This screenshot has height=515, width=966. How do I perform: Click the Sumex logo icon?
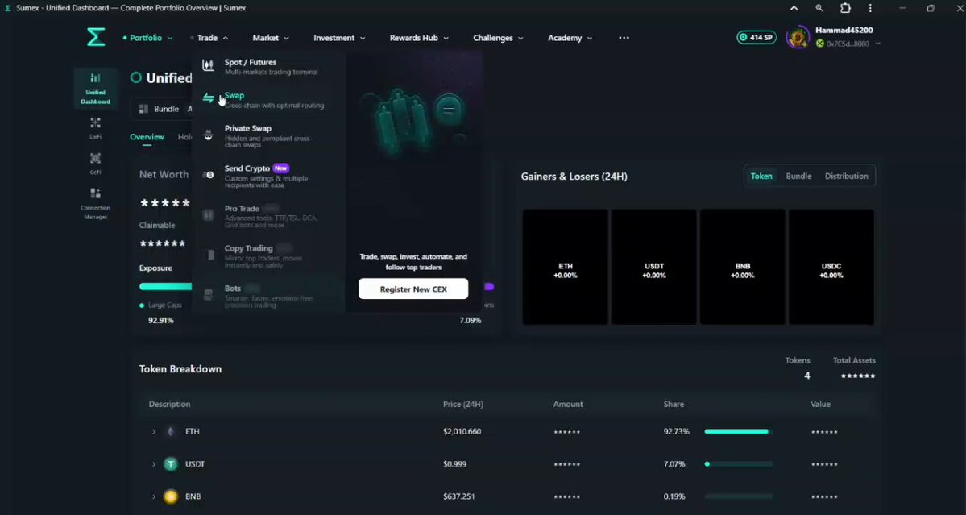coord(96,38)
